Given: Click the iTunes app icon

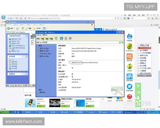Looking at the screenshot, I should [130, 97].
